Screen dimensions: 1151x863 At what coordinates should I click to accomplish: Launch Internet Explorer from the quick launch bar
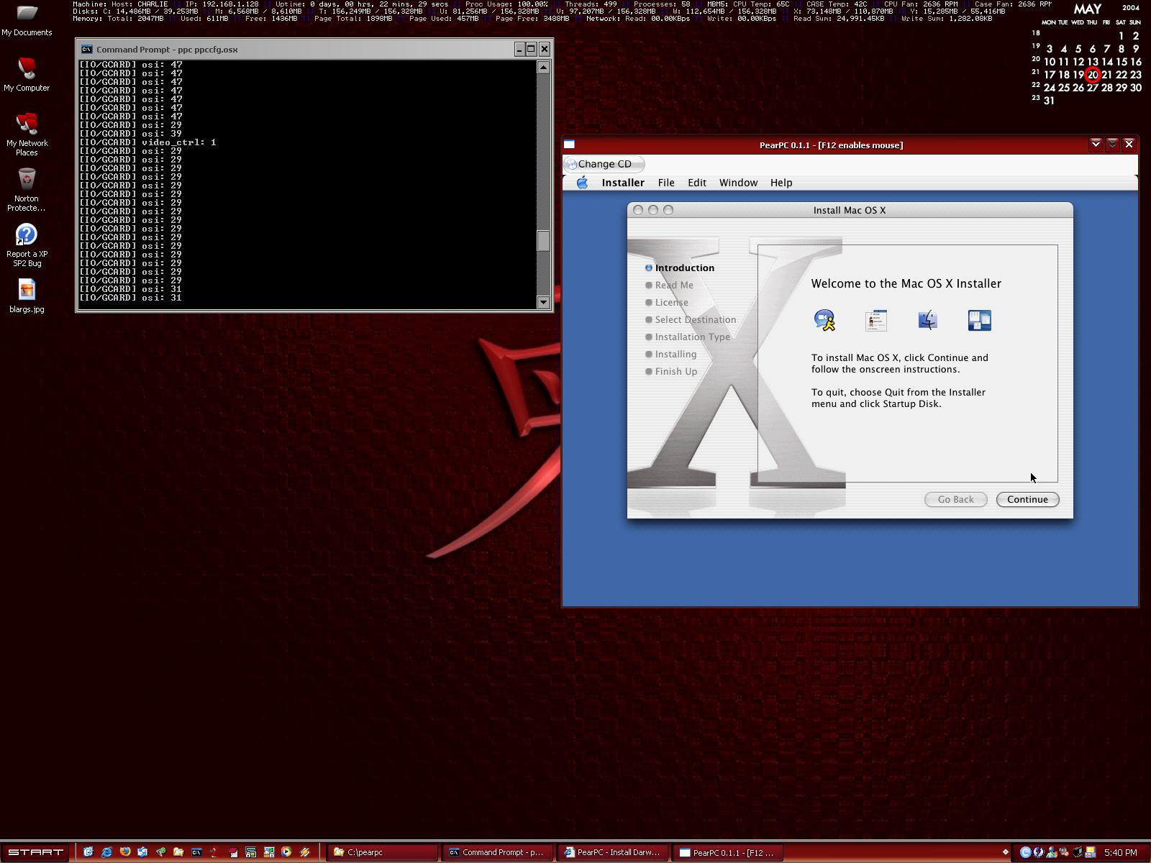click(106, 852)
